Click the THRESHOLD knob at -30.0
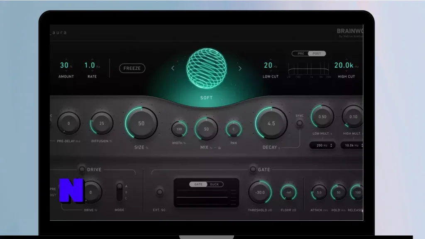 [x=260, y=193]
